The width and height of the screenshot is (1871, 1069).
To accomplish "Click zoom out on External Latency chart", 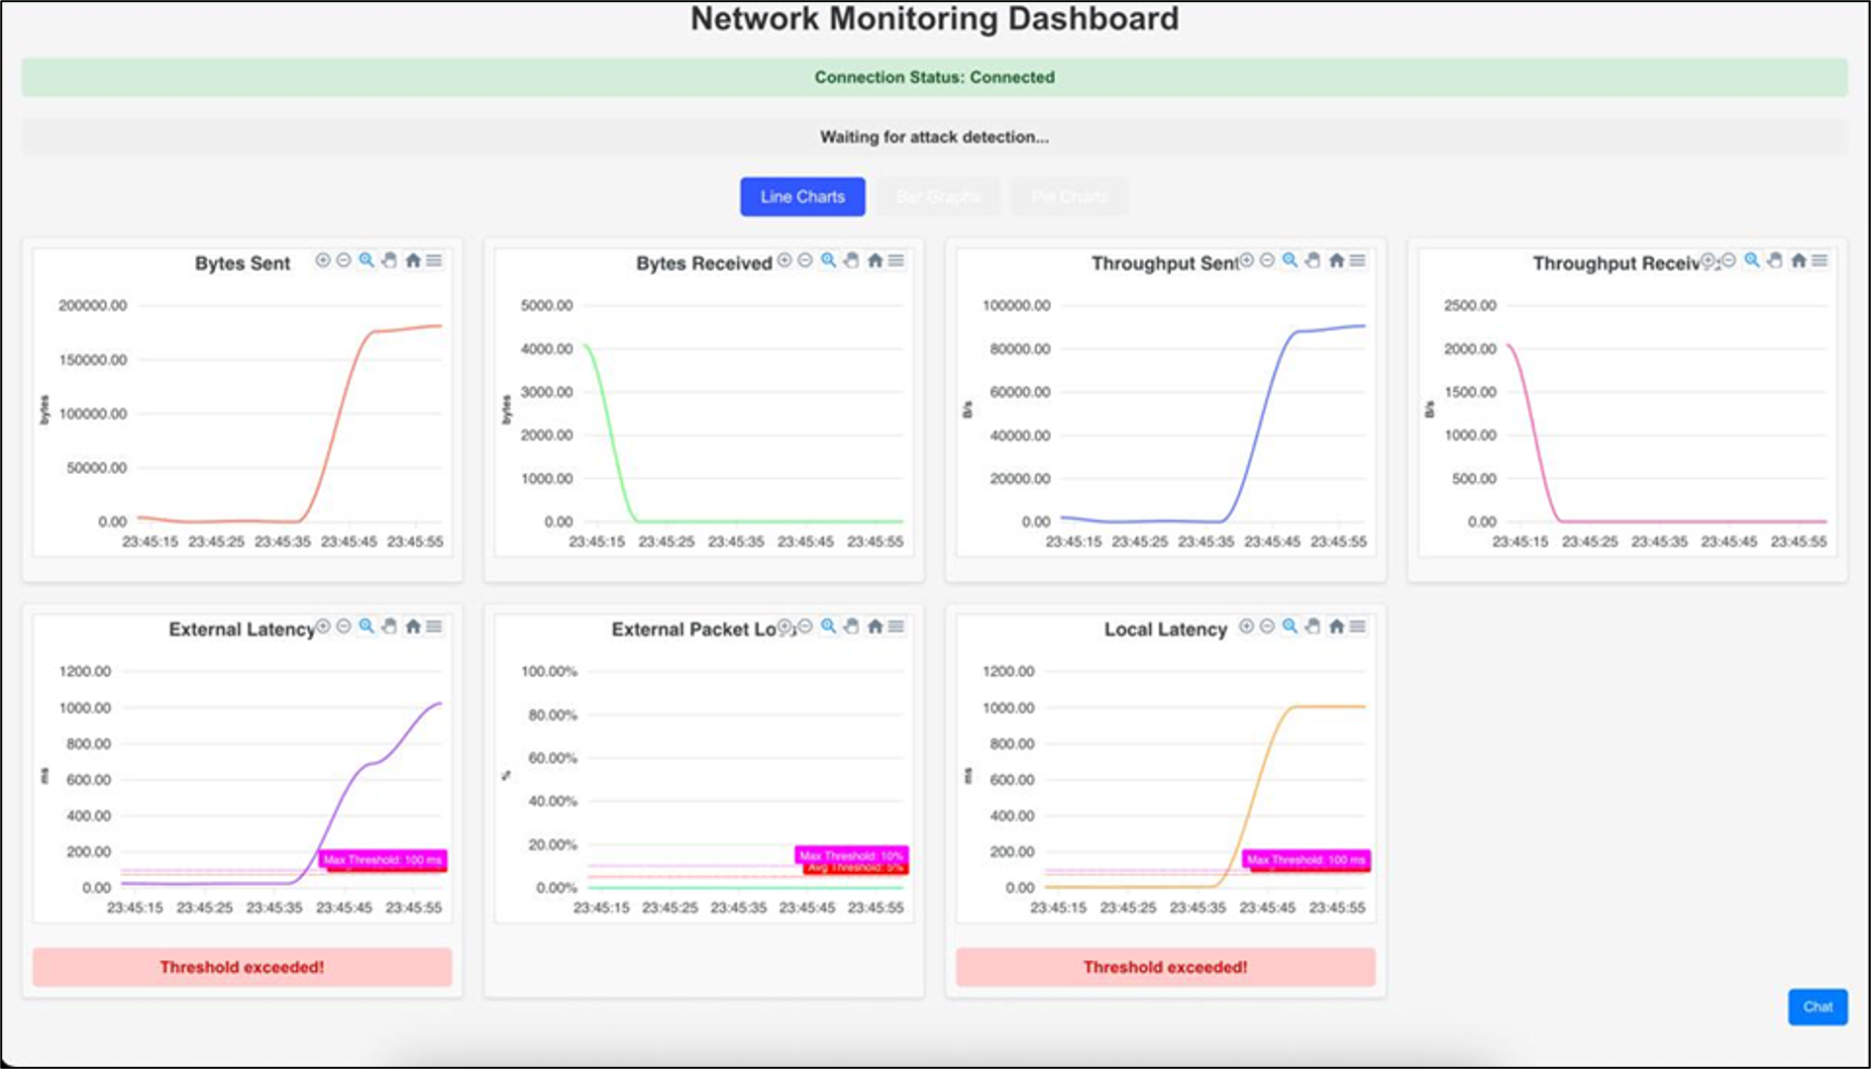I will [344, 627].
